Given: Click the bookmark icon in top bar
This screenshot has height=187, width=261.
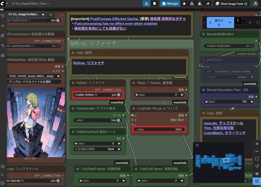Looking at the screenshot, I should click(154, 4).
